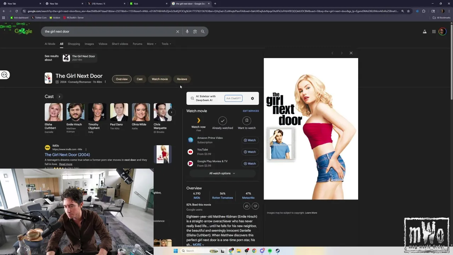Open AI Sidebar settings gear
The height and width of the screenshot is (255, 453).
[252, 98]
